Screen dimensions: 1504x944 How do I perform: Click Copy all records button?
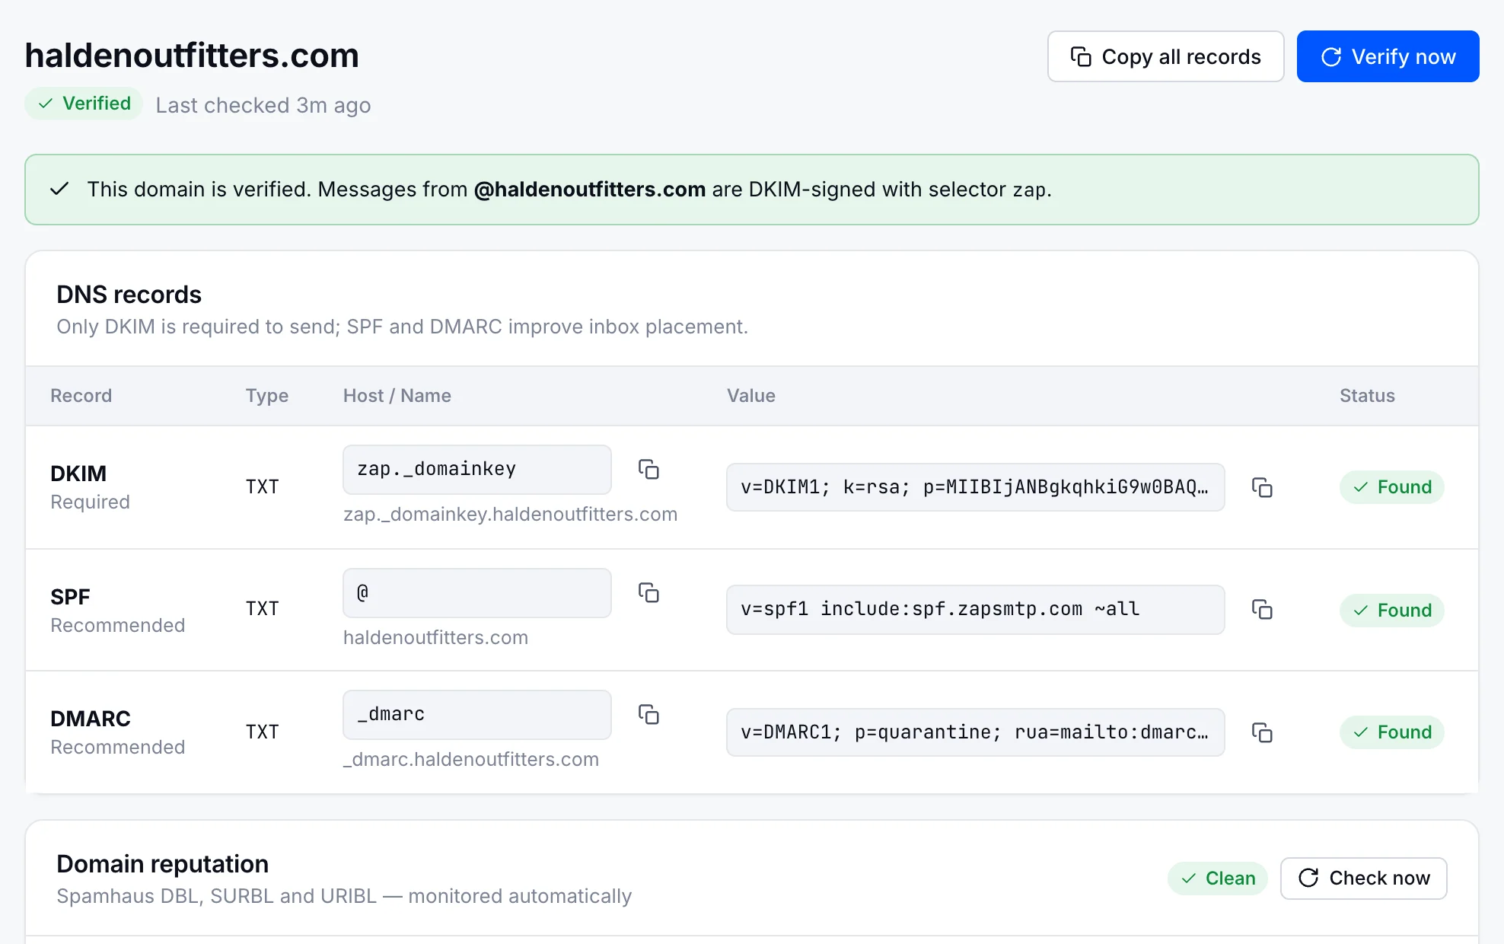point(1165,56)
